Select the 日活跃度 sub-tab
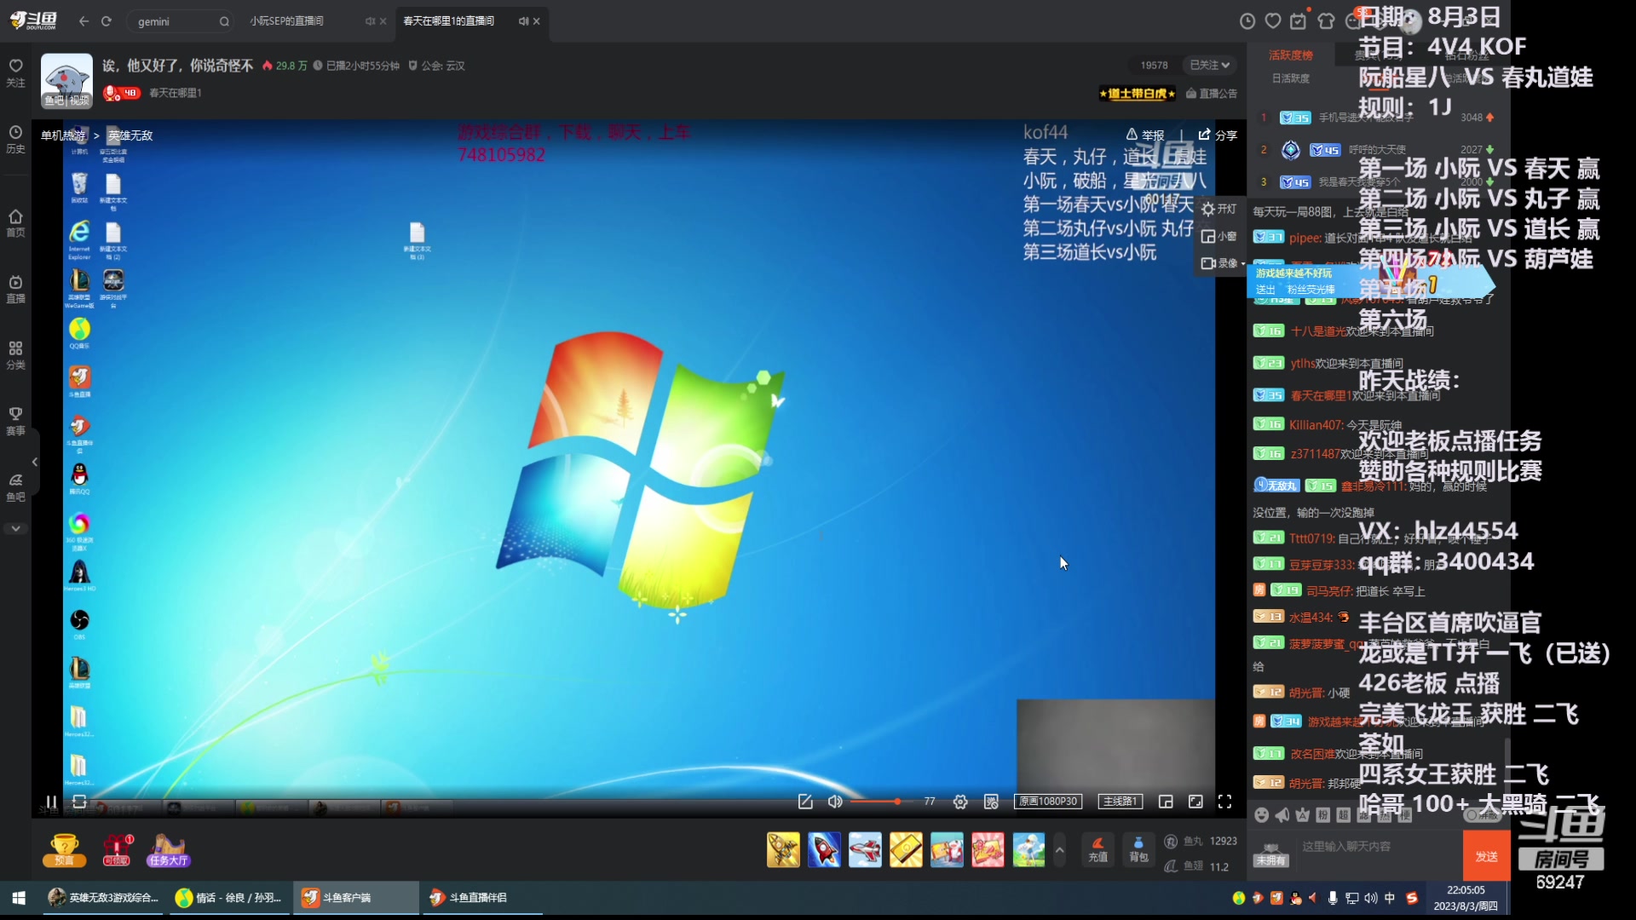The width and height of the screenshot is (1636, 920). (1291, 78)
